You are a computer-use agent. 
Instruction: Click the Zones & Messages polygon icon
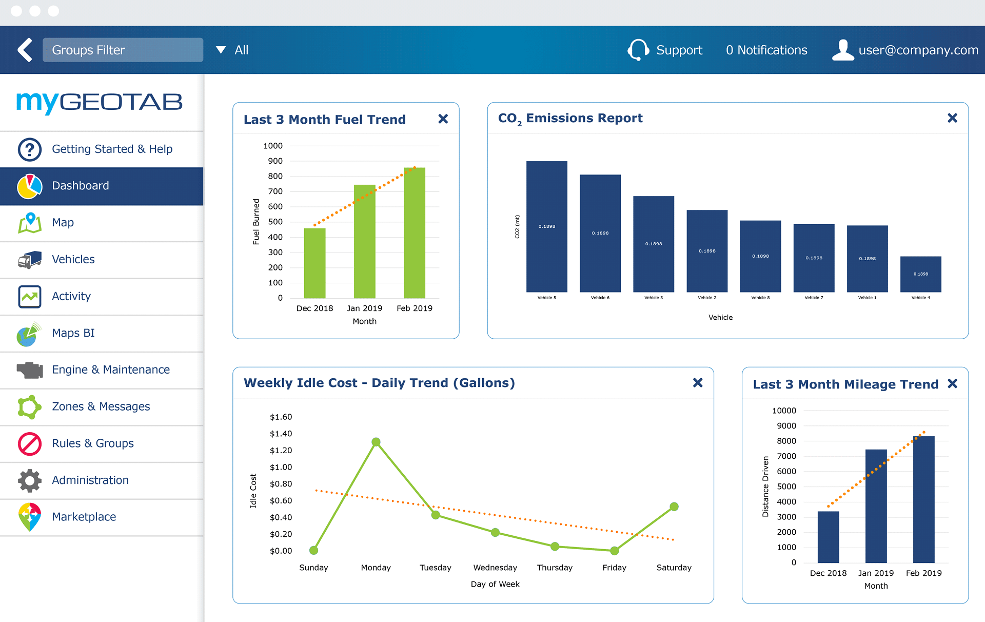click(29, 407)
